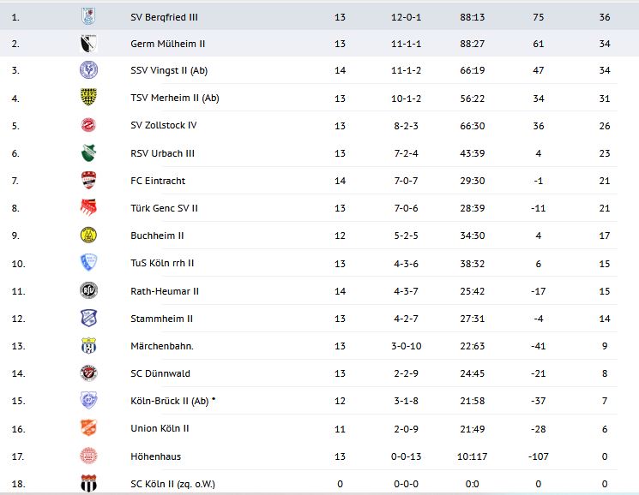This screenshot has width=639, height=495.
Task: Click the RSV Urbach III green crest
Action: coord(88,153)
